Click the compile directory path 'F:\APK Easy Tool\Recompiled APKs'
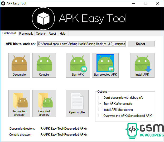Screen dimensions: 164x142 (64, 135)
